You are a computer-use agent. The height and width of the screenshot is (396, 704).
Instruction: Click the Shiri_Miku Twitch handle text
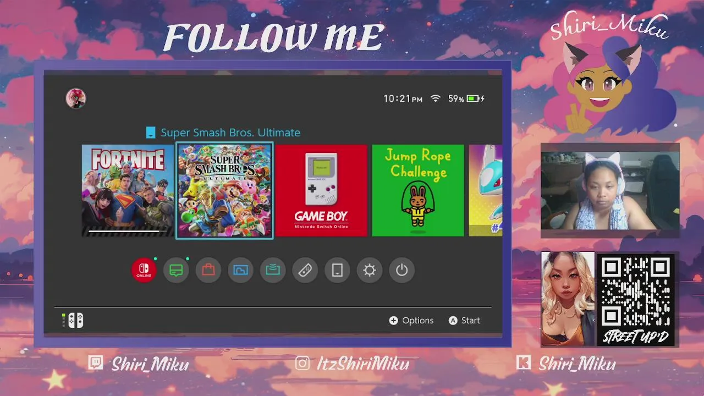tap(150, 364)
